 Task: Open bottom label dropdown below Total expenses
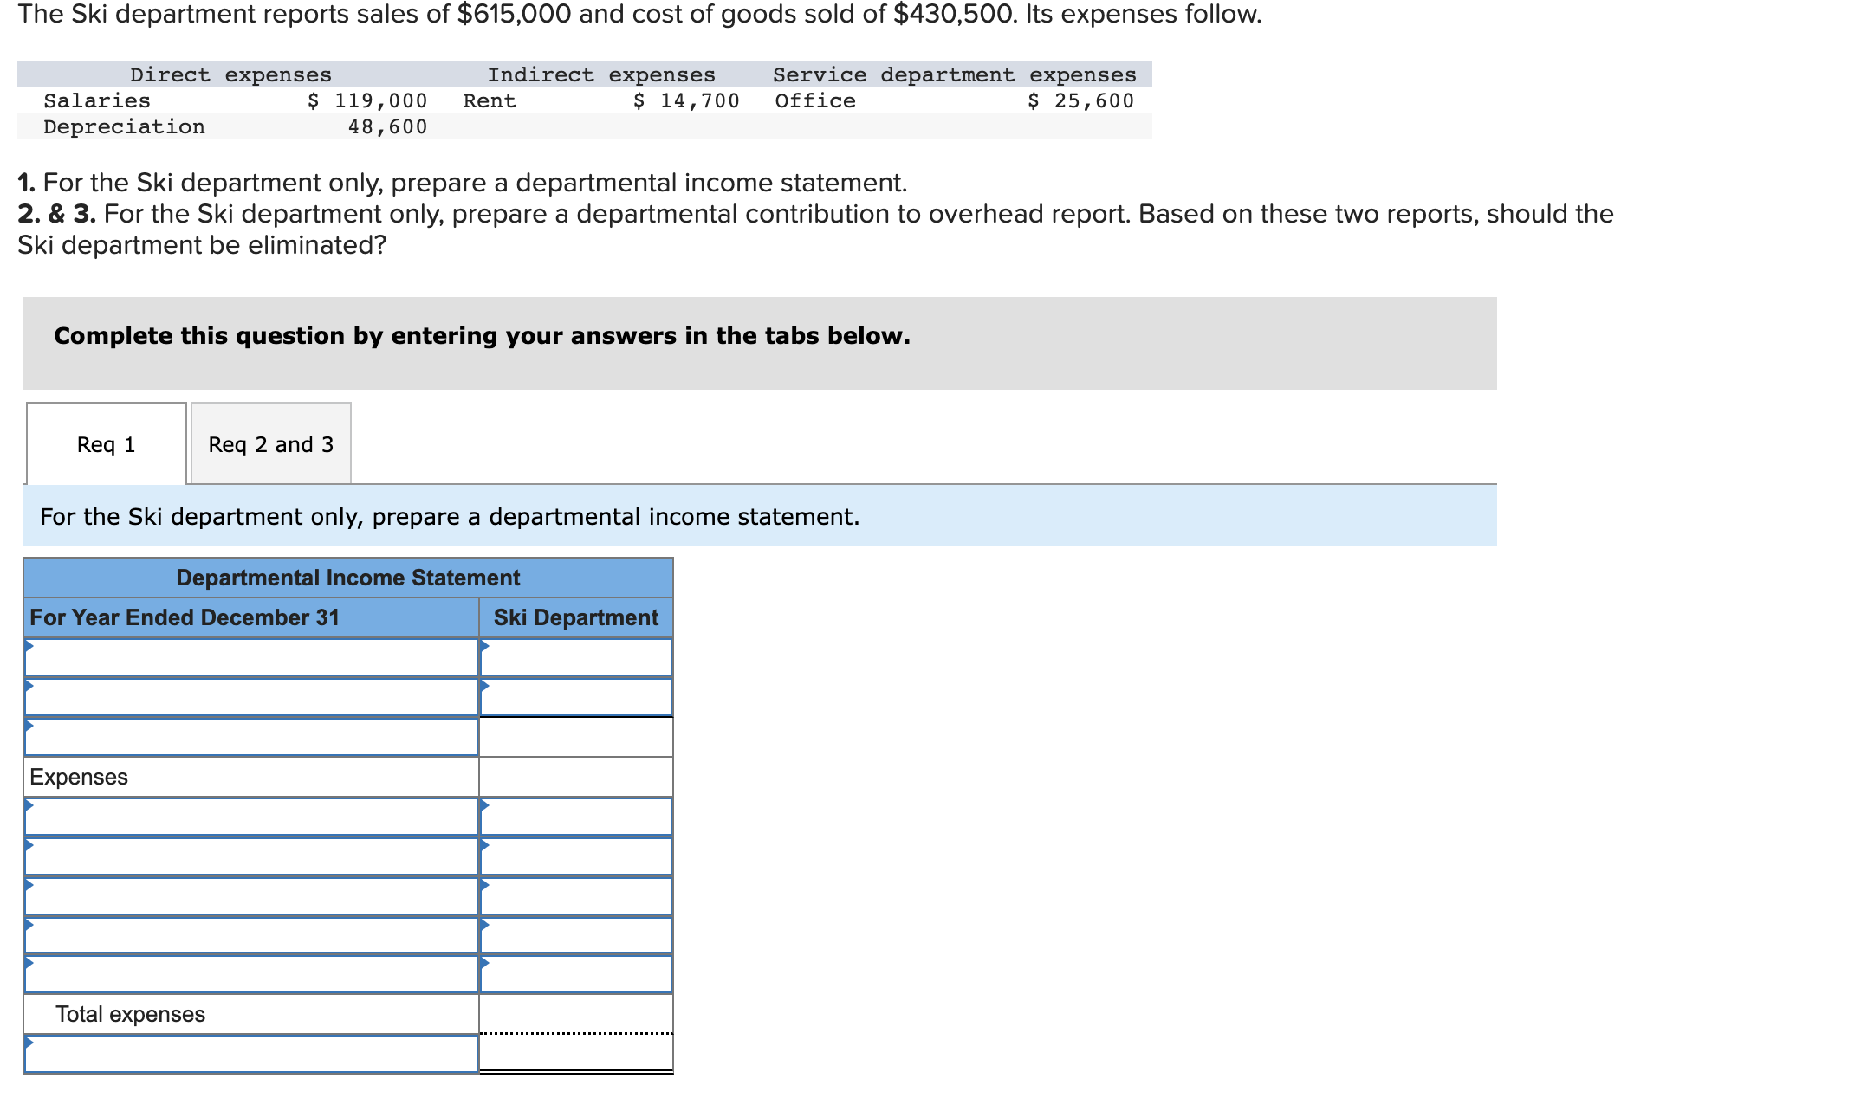click(x=251, y=1054)
